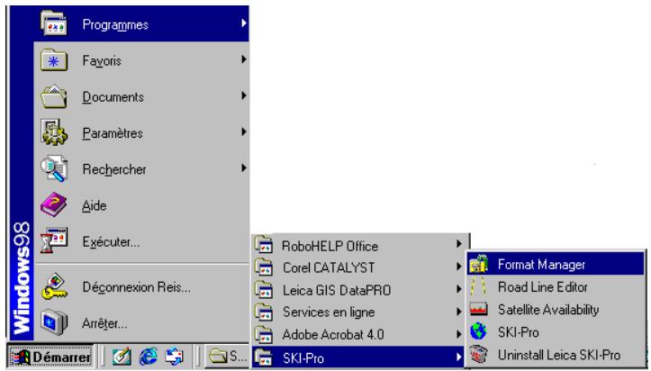This screenshot has width=651, height=371.
Task: Expand the Favoris submenu arrow
Action: click(x=244, y=59)
